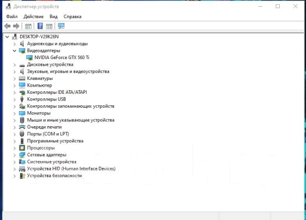Click the Мыши и иные указывающие устройства mouse icon
Viewport: 306px width, 220px height.
point(22,120)
